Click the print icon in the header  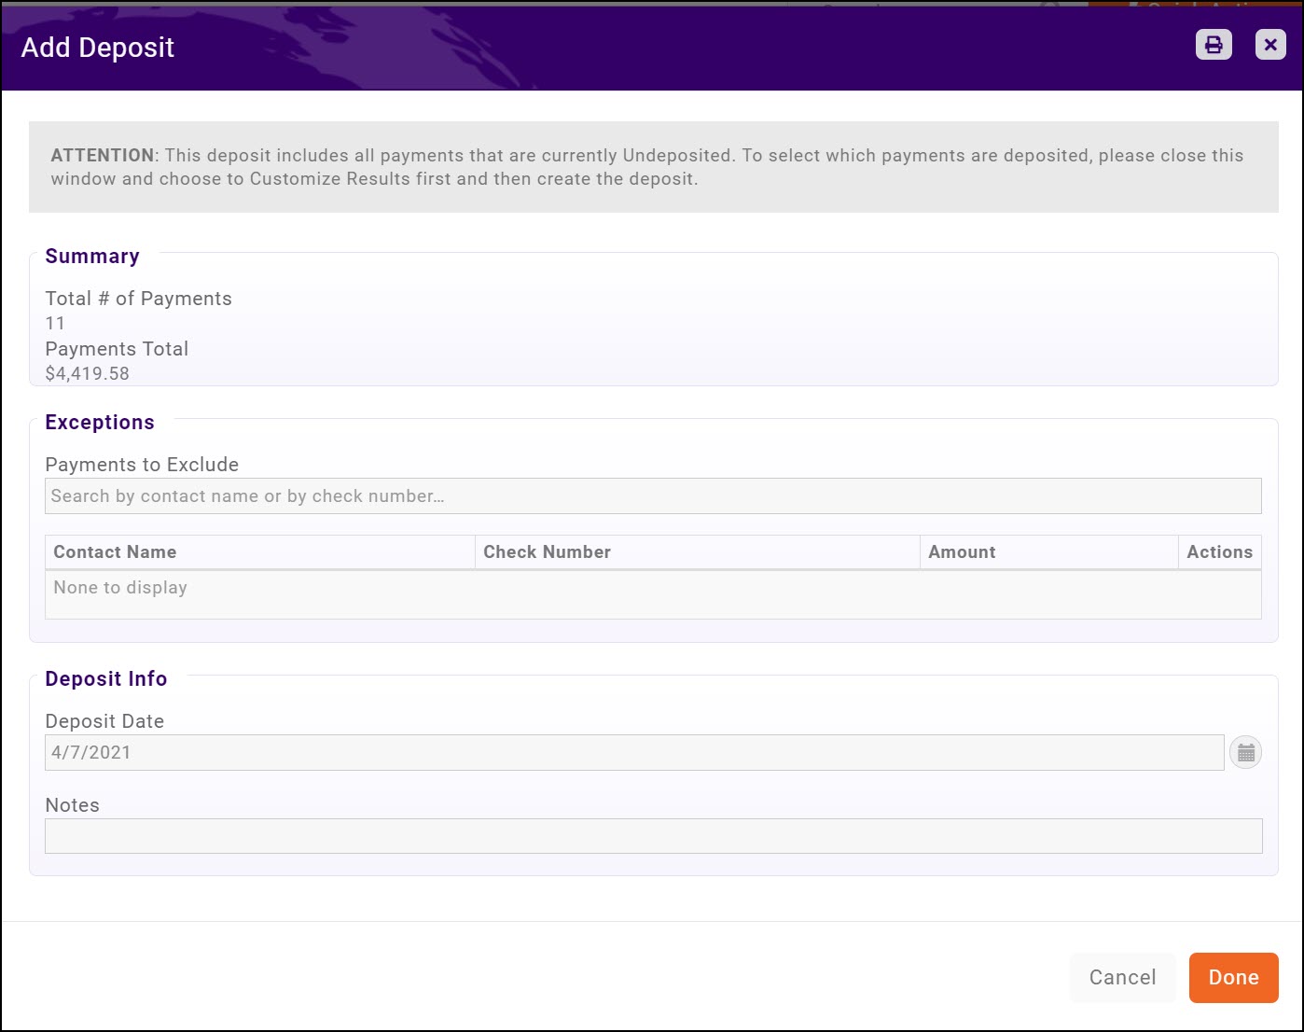(x=1213, y=44)
